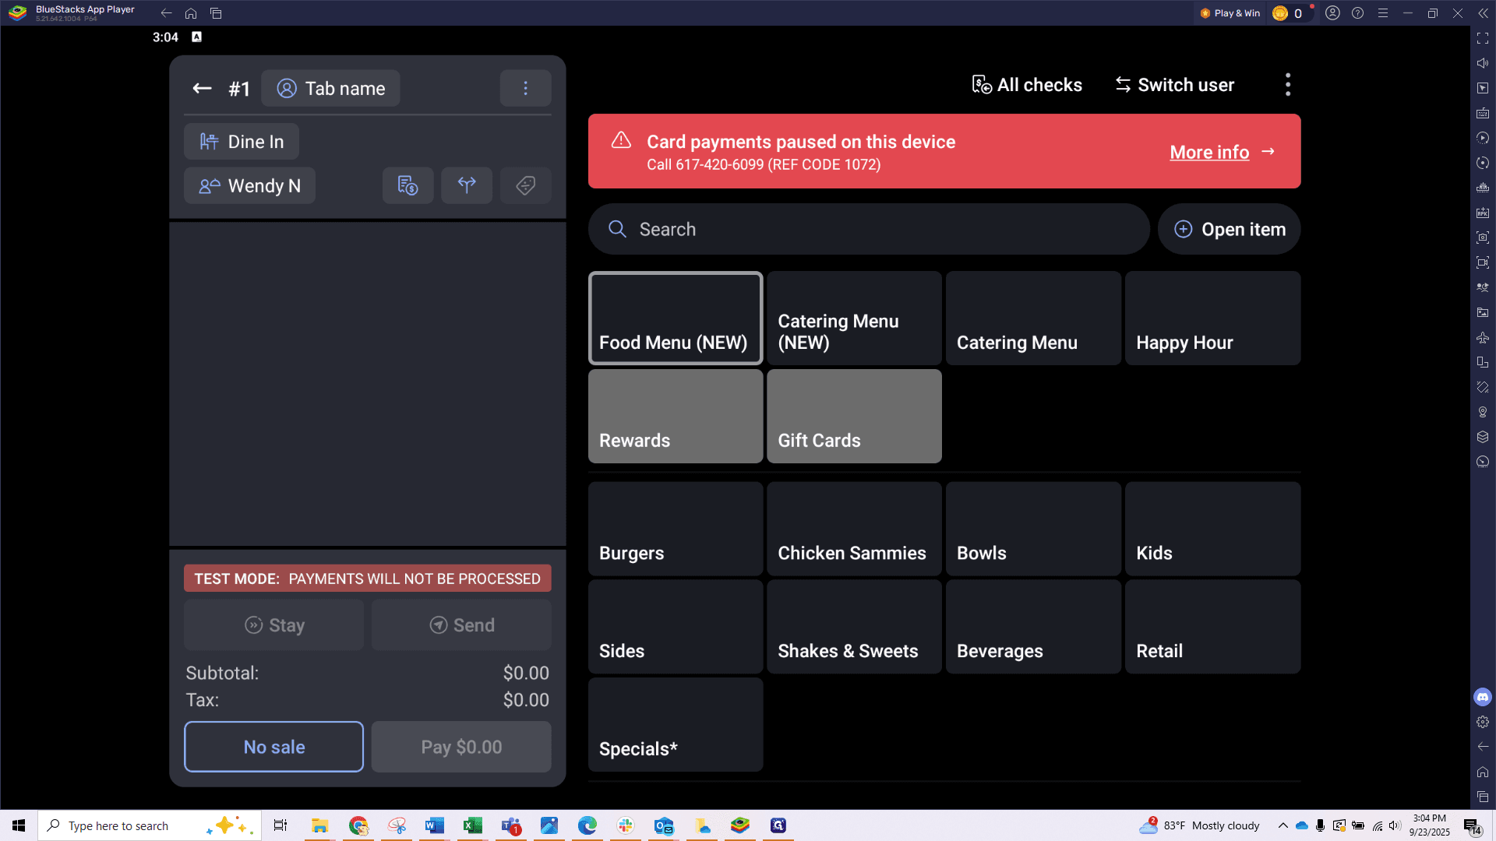Select Food Menu (NEW) tab

coord(676,318)
